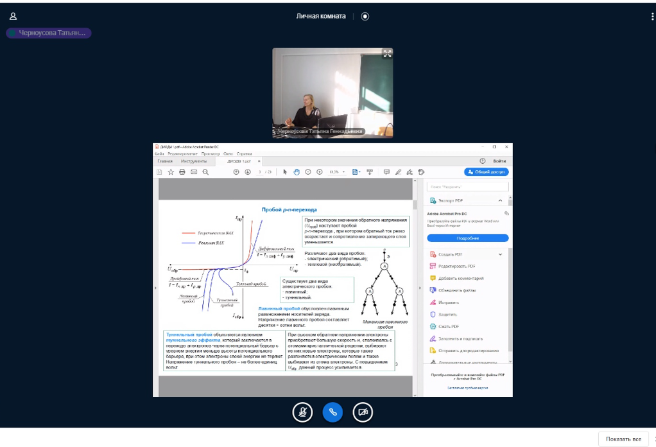This screenshot has width=656, height=447.
Task: Select the ДИОДЫ 1.pdf document tab
Action: 239,161
